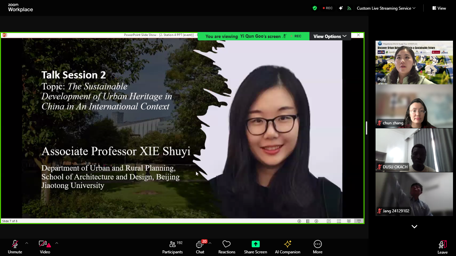456x256 pixels.
Task: Open the Reactions menu
Action: pos(227,247)
